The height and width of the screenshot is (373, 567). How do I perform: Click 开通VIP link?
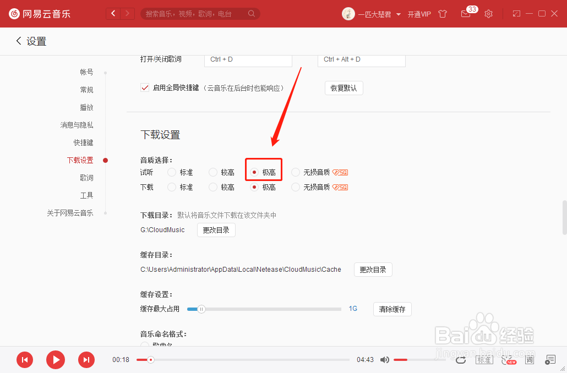[x=419, y=14]
